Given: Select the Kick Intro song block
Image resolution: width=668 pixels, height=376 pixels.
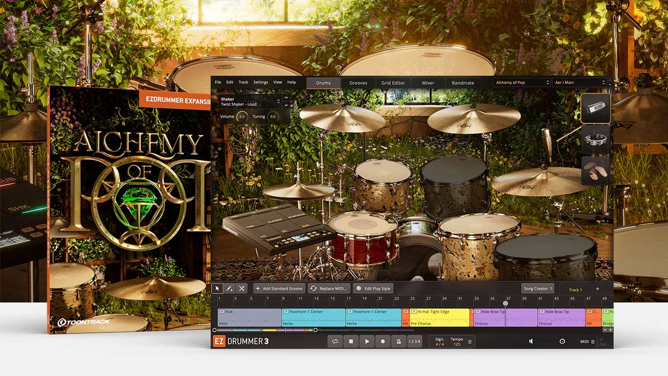Looking at the screenshot, I should pos(249,318).
